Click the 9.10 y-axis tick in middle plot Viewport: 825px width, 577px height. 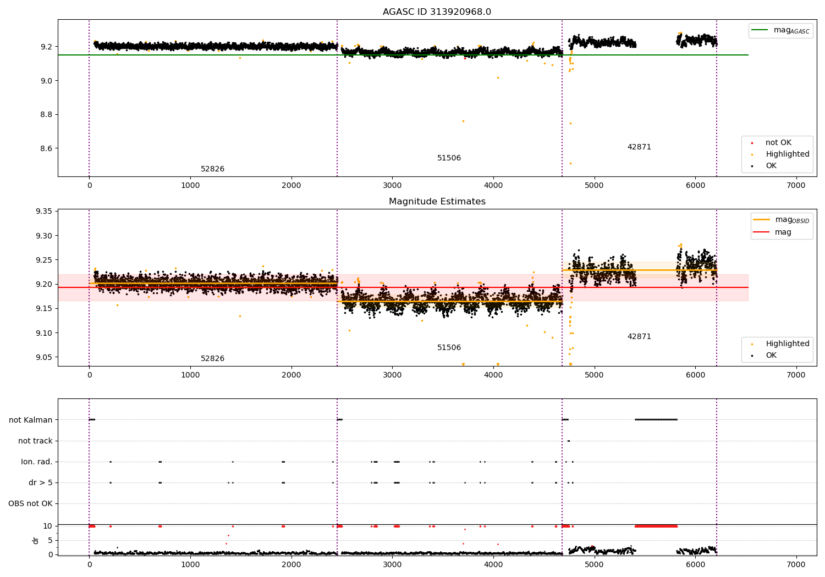click(44, 334)
